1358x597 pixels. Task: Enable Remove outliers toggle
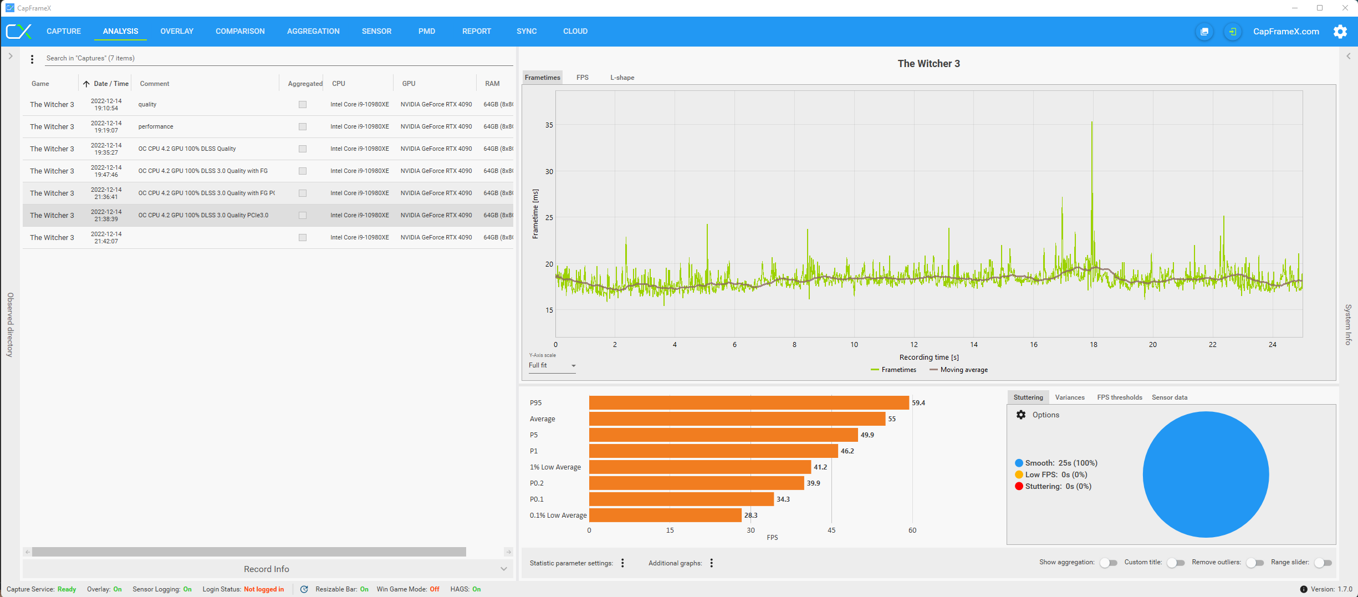pyautogui.click(x=1255, y=563)
